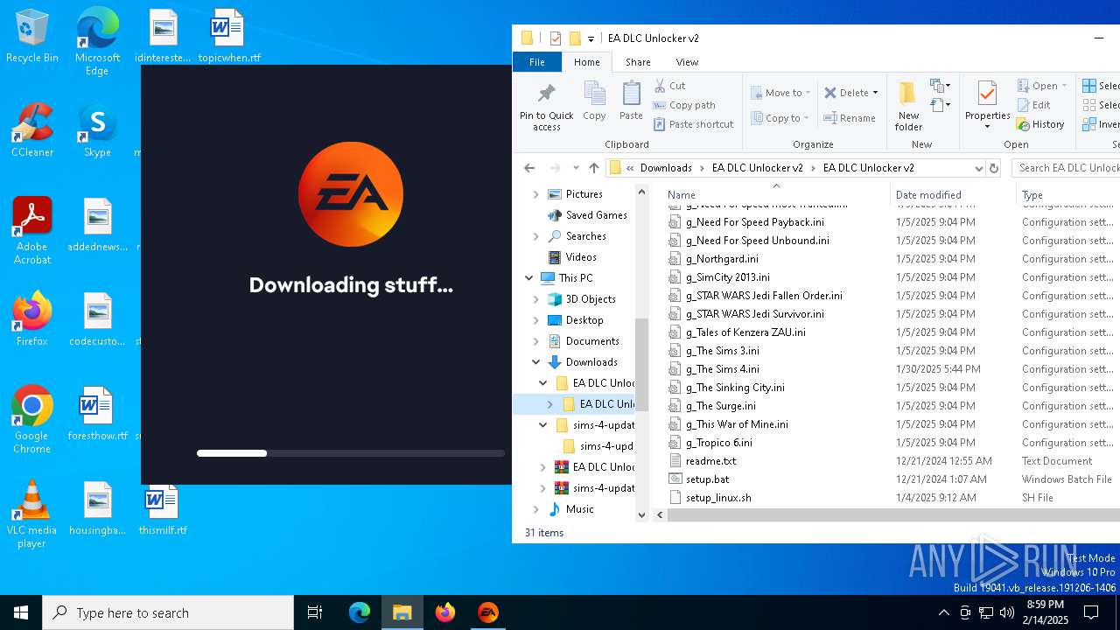Launch Microsoft Edge from desktop

tap(97, 41)
